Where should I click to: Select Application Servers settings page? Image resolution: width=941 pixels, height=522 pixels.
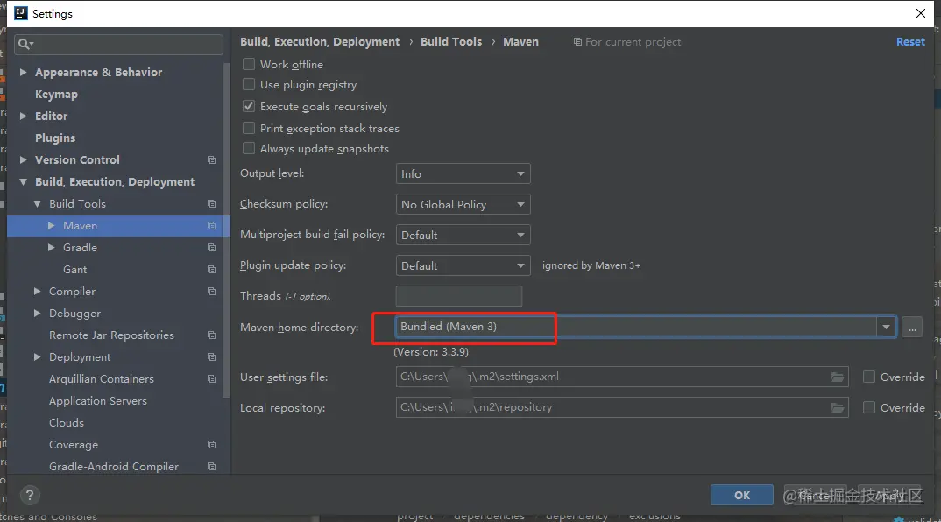(x=98, y=401)
